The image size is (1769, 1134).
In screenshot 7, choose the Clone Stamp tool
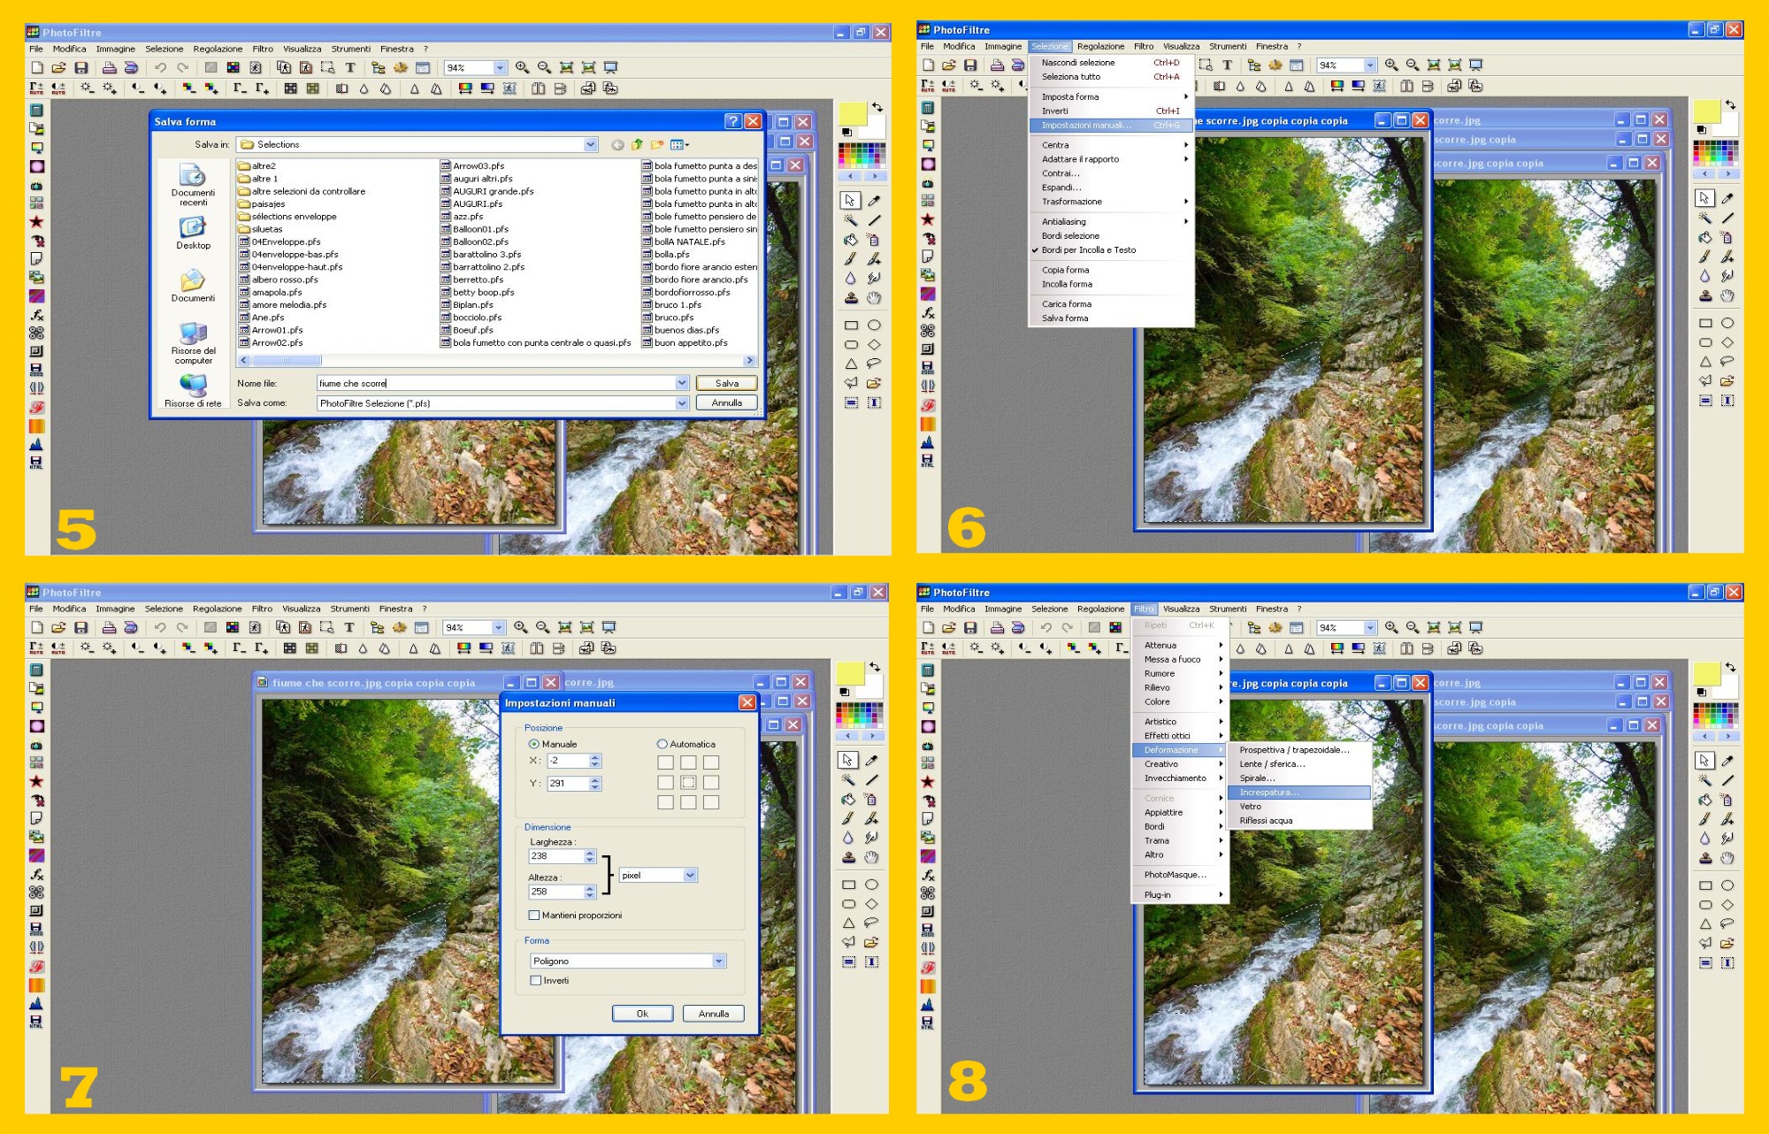coord(848,857)
